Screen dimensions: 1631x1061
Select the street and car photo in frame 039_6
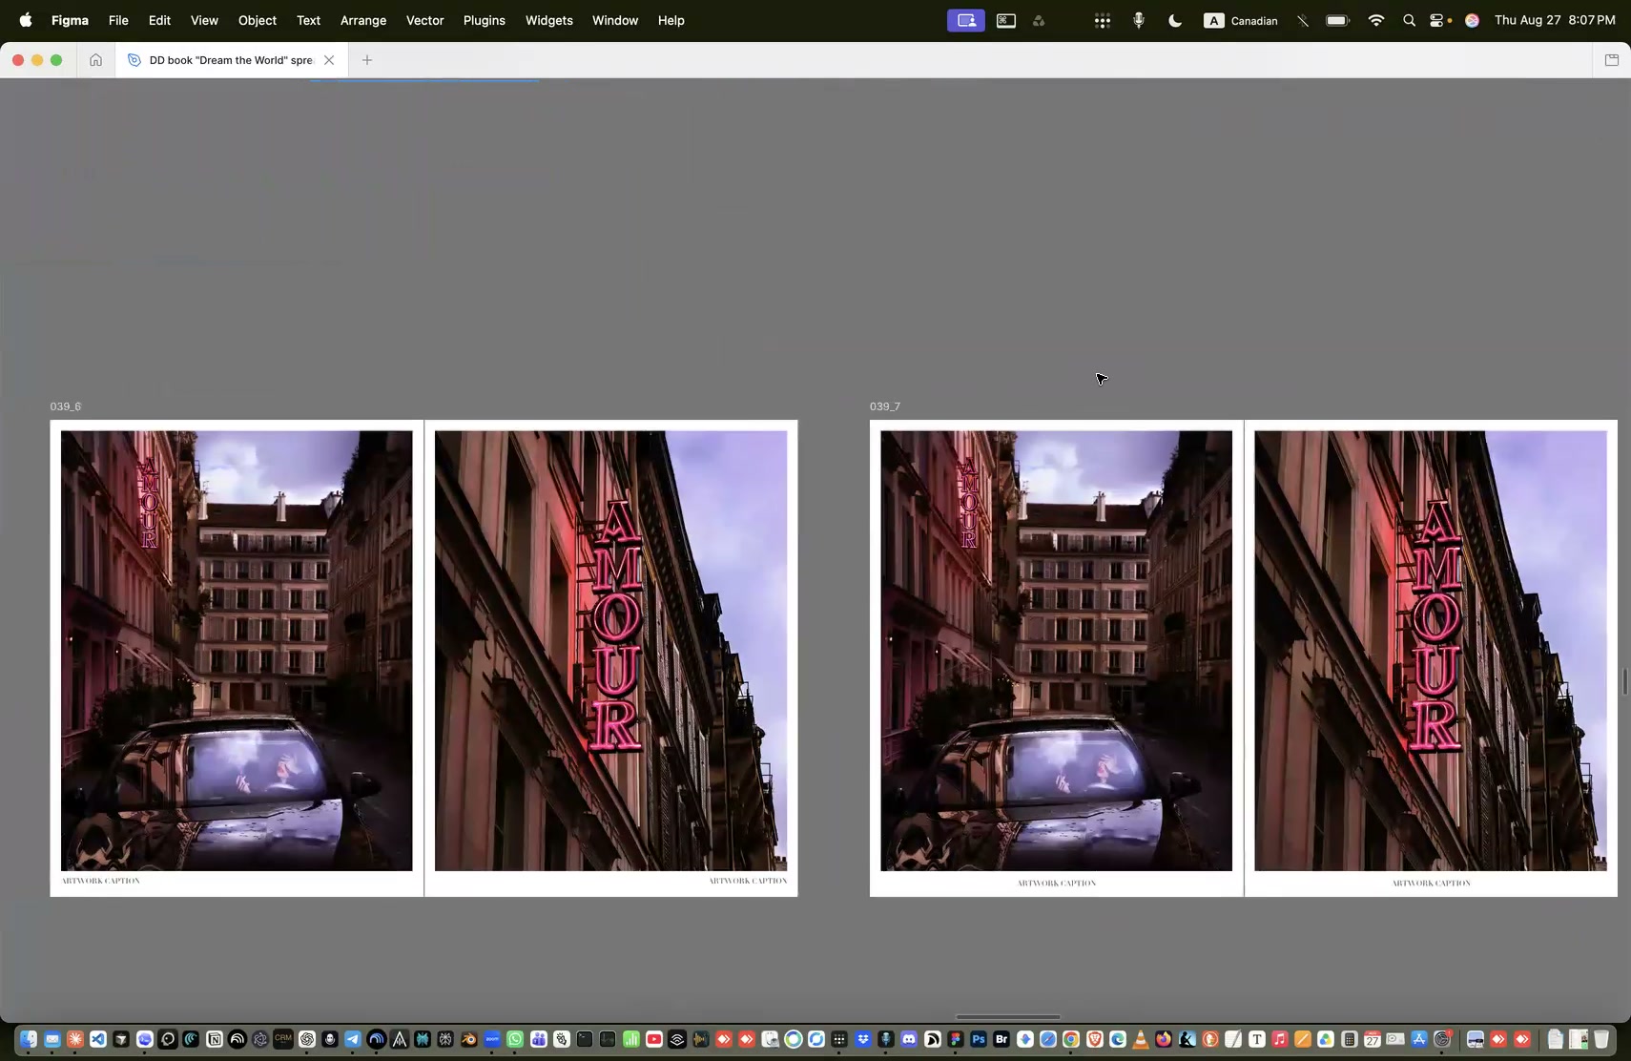coord(237,651)
